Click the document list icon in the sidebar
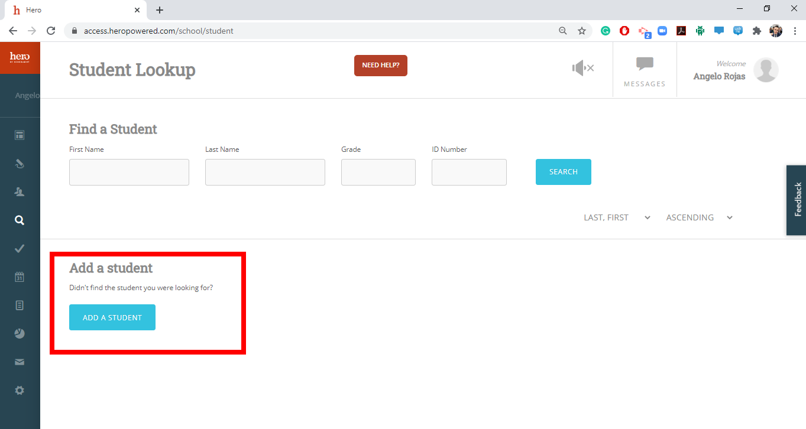The image size is (806, 429). pos(20,305)
